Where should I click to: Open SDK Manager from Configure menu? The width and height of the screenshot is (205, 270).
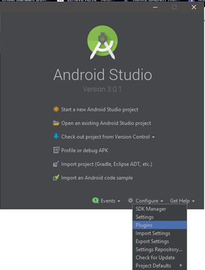click(x=159, y=209)
